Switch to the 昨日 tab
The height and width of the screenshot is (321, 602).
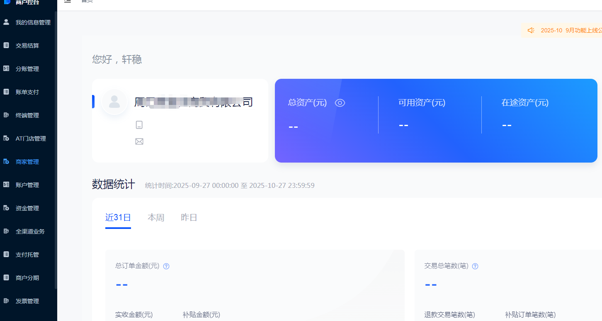(189, 217)
